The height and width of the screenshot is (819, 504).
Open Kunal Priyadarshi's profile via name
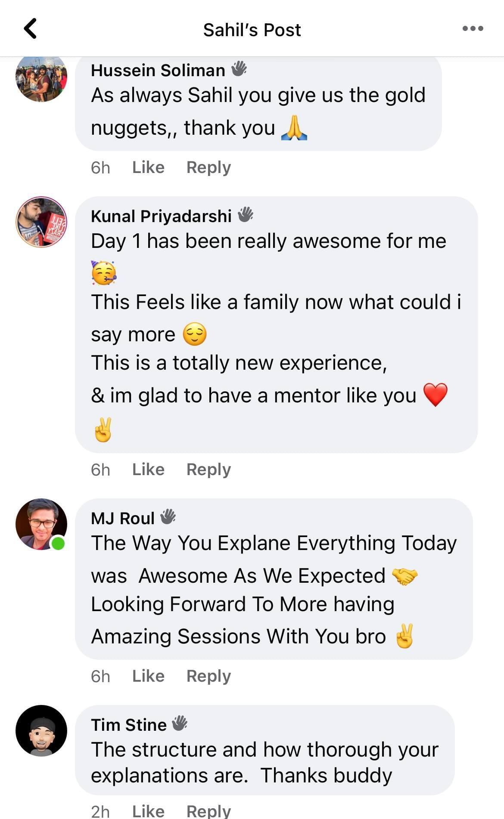click(161, 216)
